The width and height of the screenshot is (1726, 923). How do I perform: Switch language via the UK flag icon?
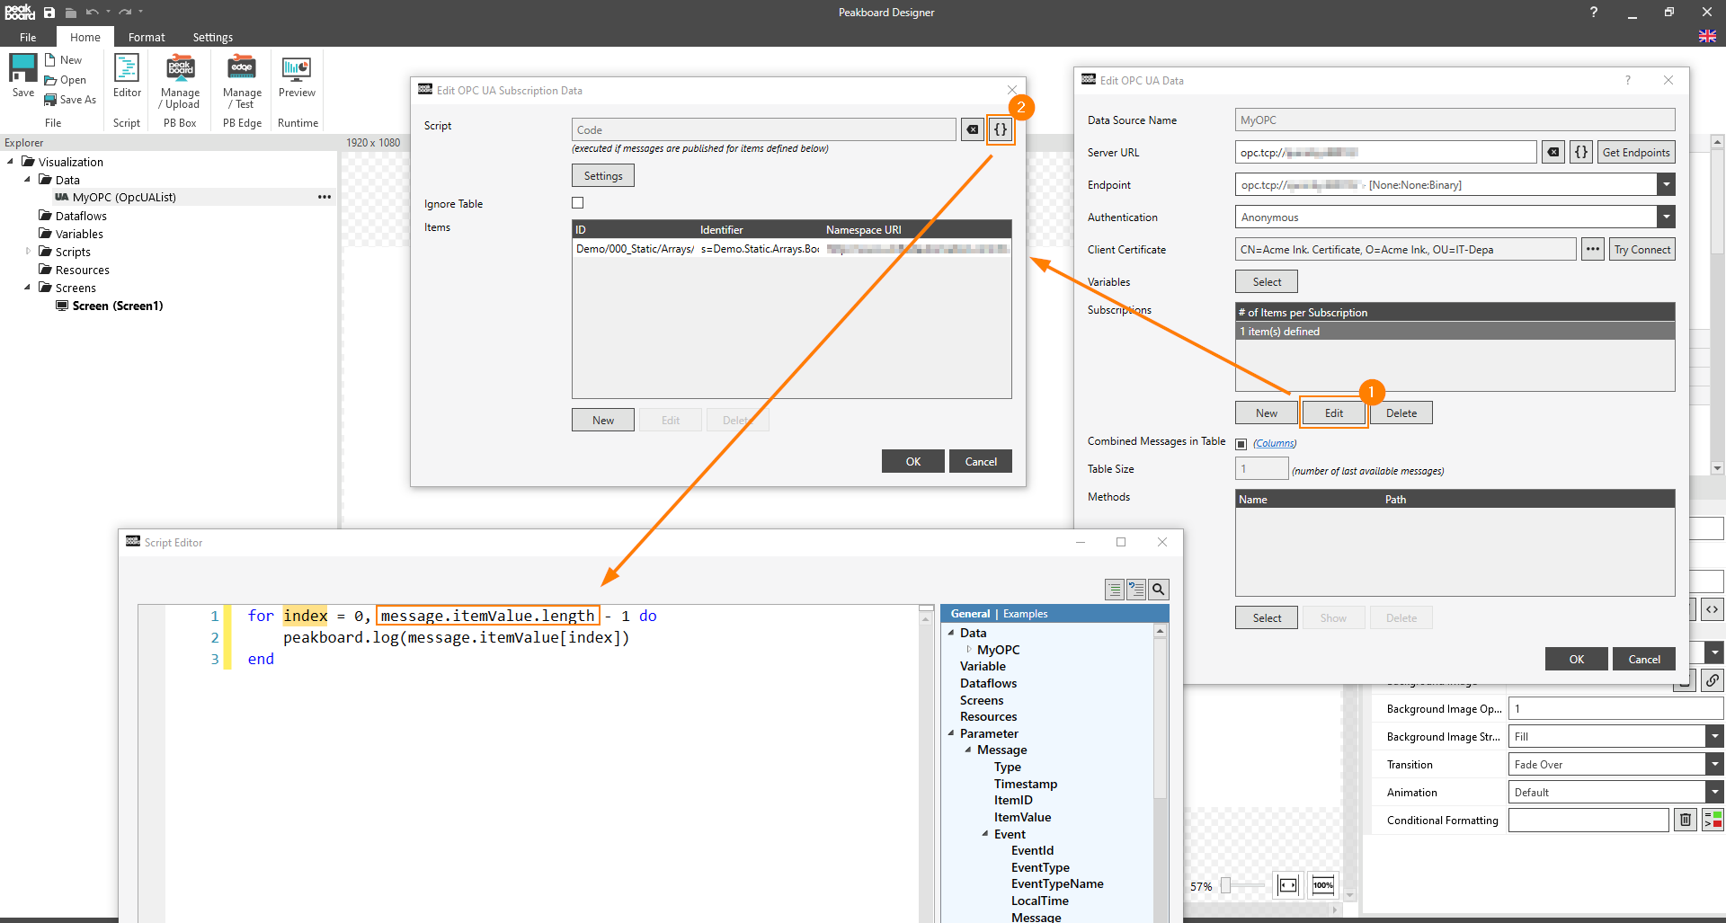[1707, 37]
